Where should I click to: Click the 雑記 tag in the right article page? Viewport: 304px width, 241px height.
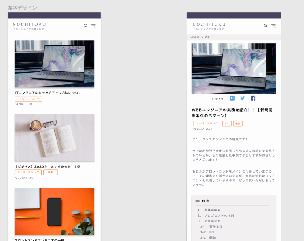point(238,124)
